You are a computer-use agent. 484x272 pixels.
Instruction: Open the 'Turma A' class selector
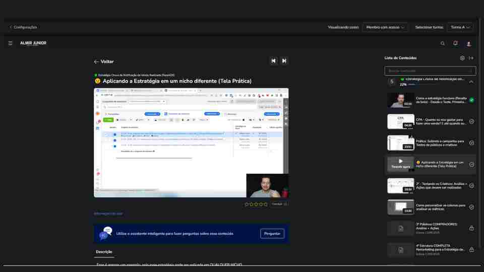click(x=461, y=27)
